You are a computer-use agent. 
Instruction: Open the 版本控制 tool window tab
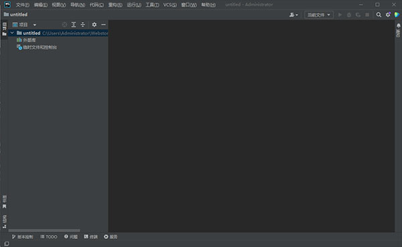23,237
